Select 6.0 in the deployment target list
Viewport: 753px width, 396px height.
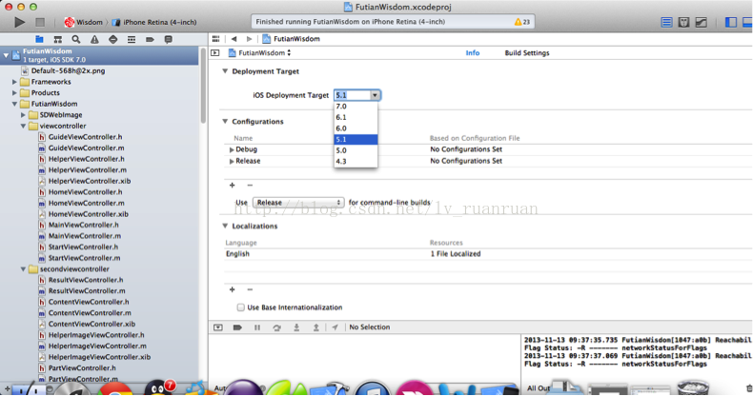coord(356,129)
